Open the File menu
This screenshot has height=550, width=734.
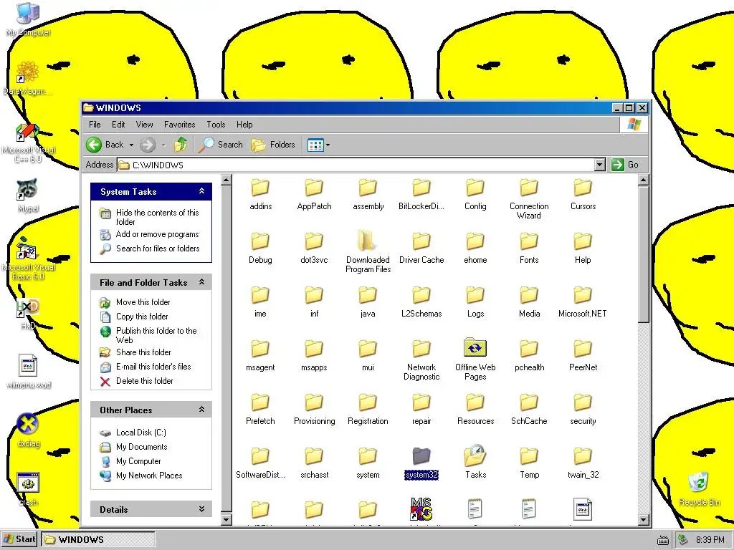(95, 125)
